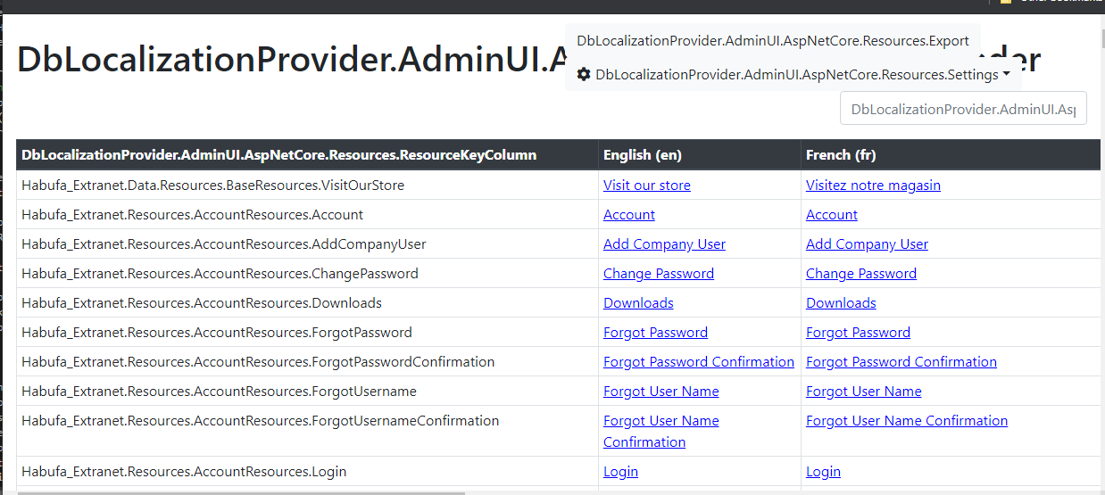
Task: Edit English 'Add Company User' translation
Action: point(664,244)
